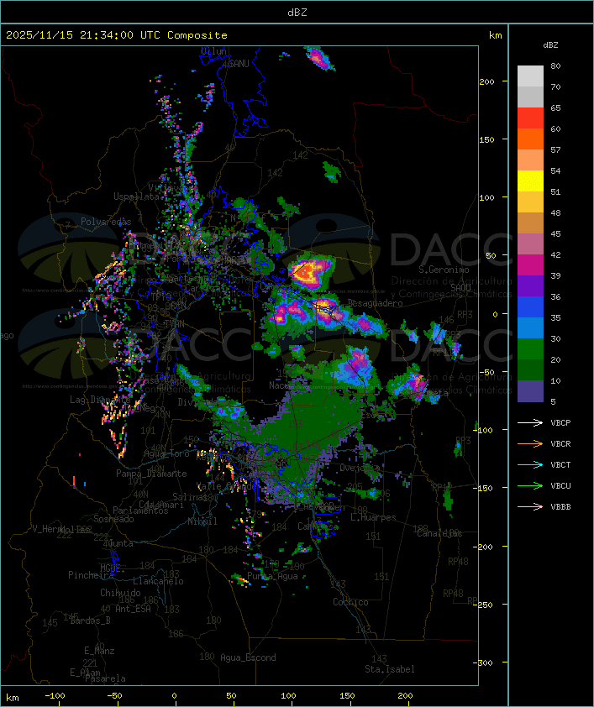Click the Sosneado map label
This screenshot has height=707, width=594.
point(113,519)
